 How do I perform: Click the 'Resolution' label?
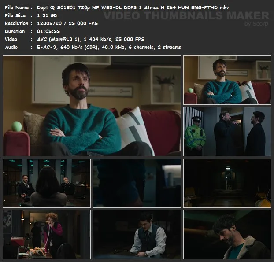point(16,23)
